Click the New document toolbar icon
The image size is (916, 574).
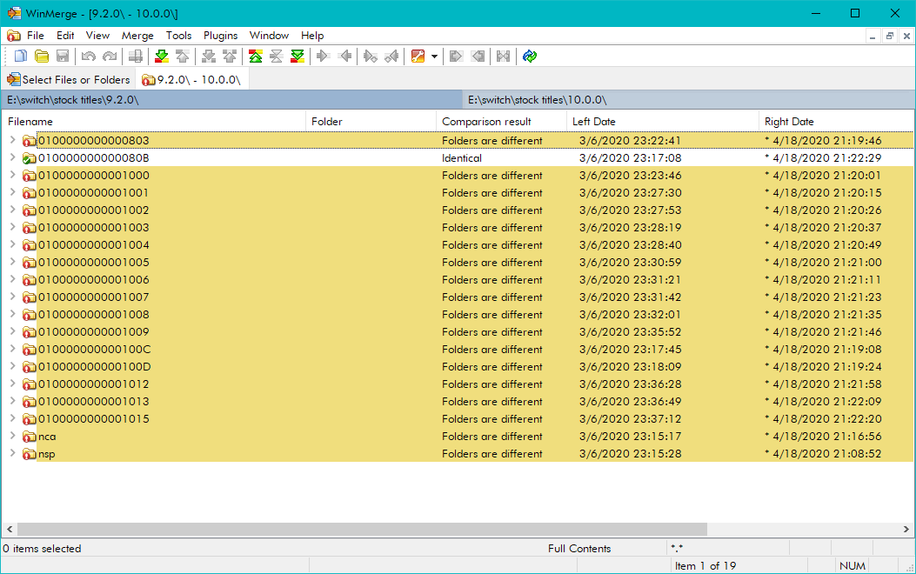click(x=21, y=56)
